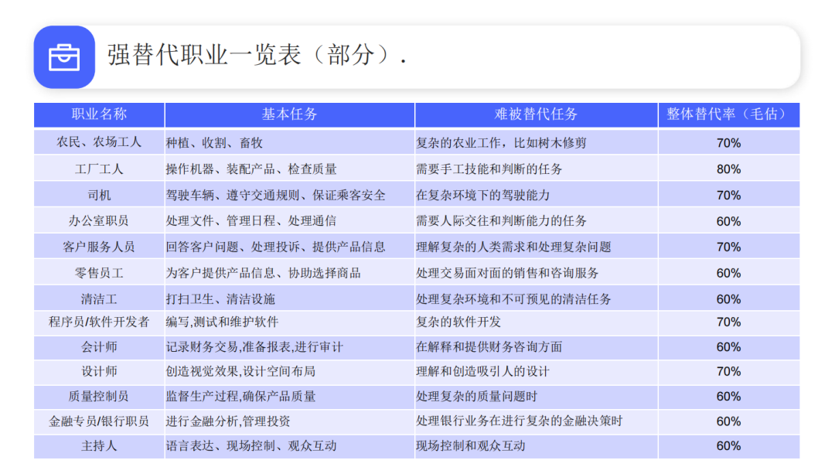
Task: Click the 办公室职员 row label
Action: coord(98,220)
